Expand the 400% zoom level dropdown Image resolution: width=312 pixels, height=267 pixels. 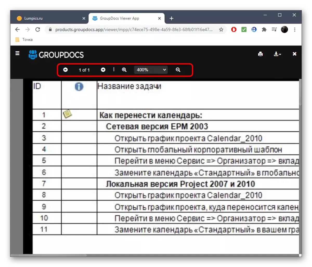[151, 70]
